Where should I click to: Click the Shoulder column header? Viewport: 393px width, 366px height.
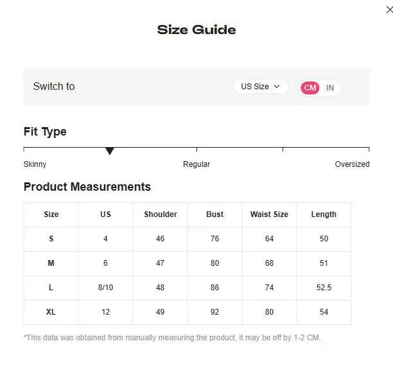click(x=160, y=214)
